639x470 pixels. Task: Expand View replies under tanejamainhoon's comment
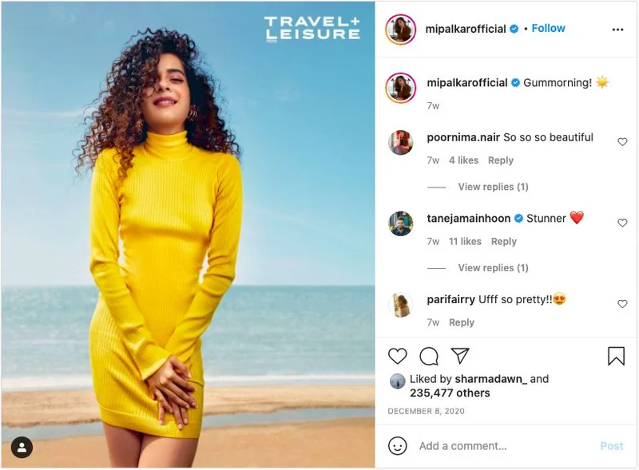pyautogui.click(x=493, y=268)
